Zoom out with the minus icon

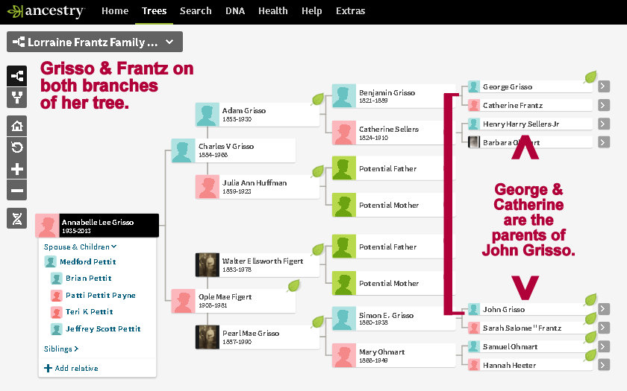tap(17, 191)
